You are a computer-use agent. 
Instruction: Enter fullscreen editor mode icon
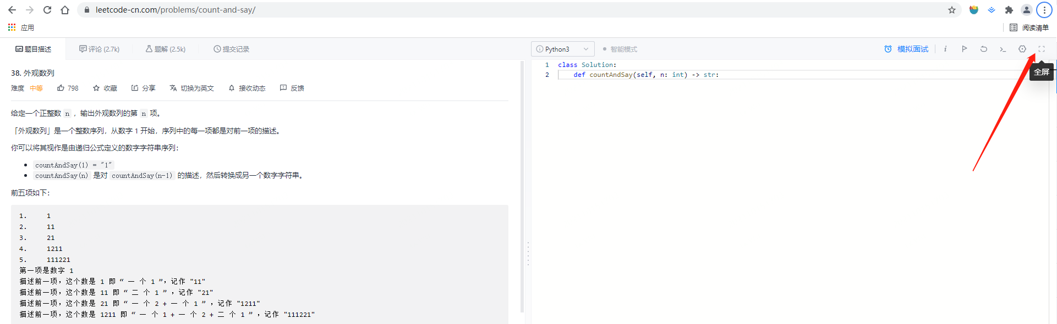[1042, 49]
